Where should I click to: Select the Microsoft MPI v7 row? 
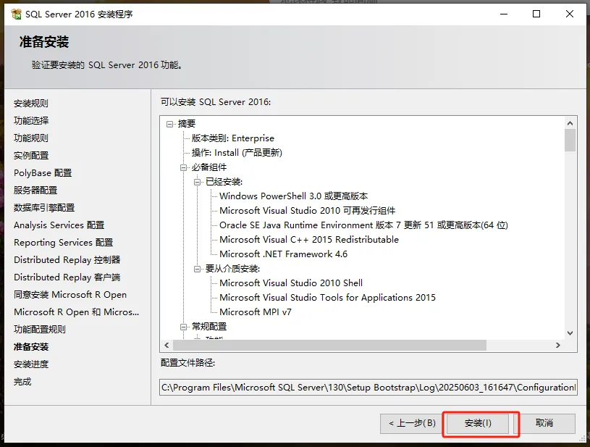pos(256,312)
